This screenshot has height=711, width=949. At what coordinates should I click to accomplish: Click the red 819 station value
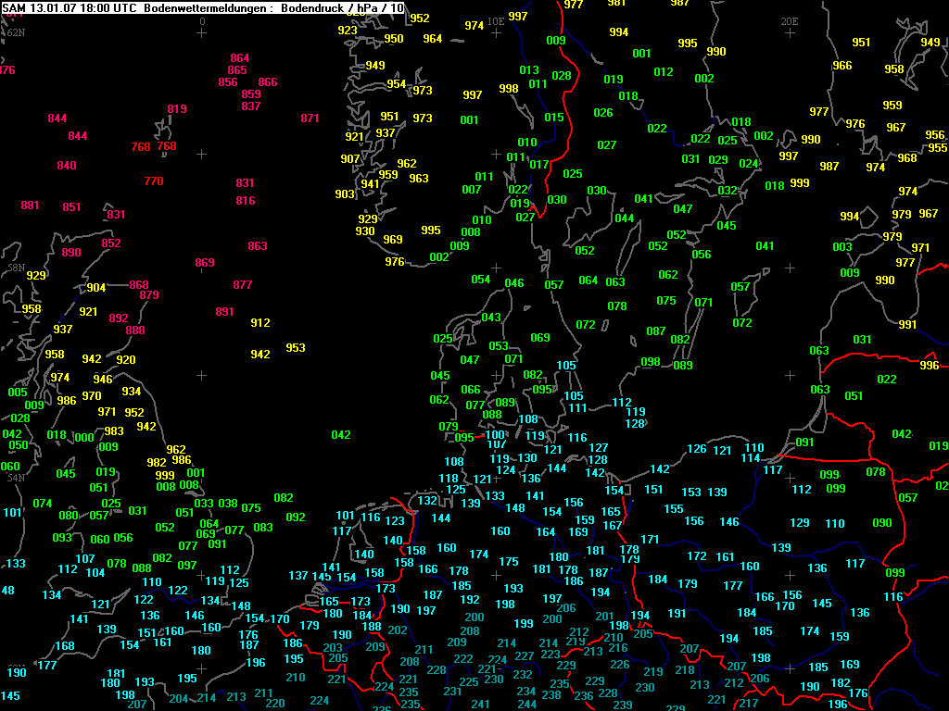177,109
